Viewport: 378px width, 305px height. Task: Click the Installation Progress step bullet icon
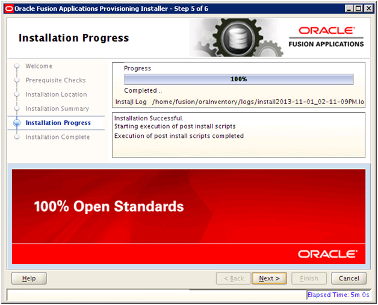pyautogui.click(x=17, y=123)
